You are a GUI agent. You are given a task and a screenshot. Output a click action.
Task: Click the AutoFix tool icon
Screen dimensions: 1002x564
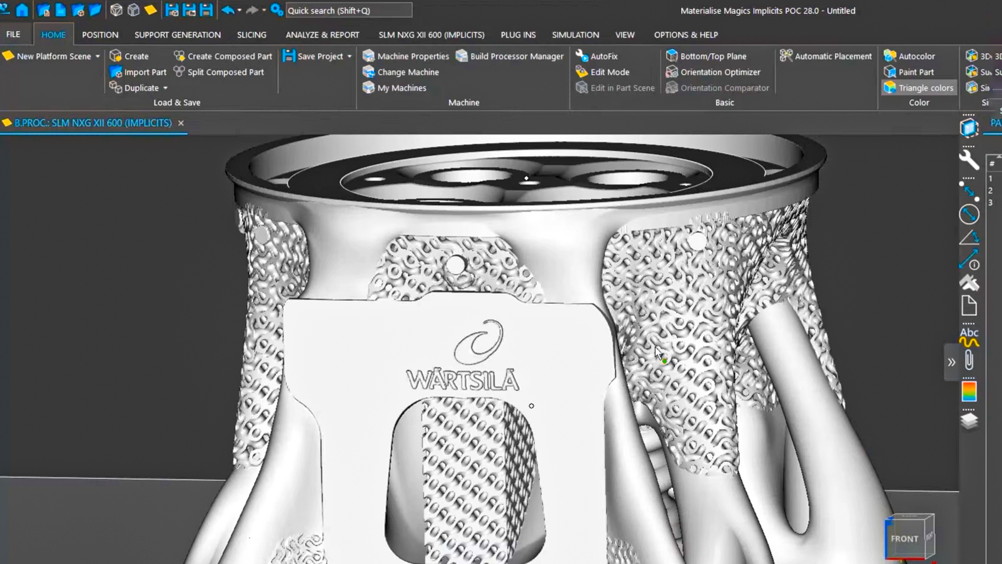(x=582, y=56)
